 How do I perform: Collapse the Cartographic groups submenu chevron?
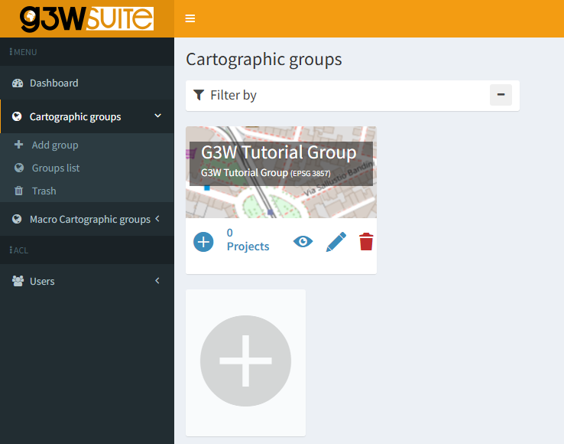(157, 116)
